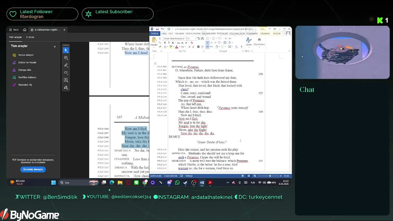
Task: Close the Tüm araçlar panel
Action: coord(55,46)
